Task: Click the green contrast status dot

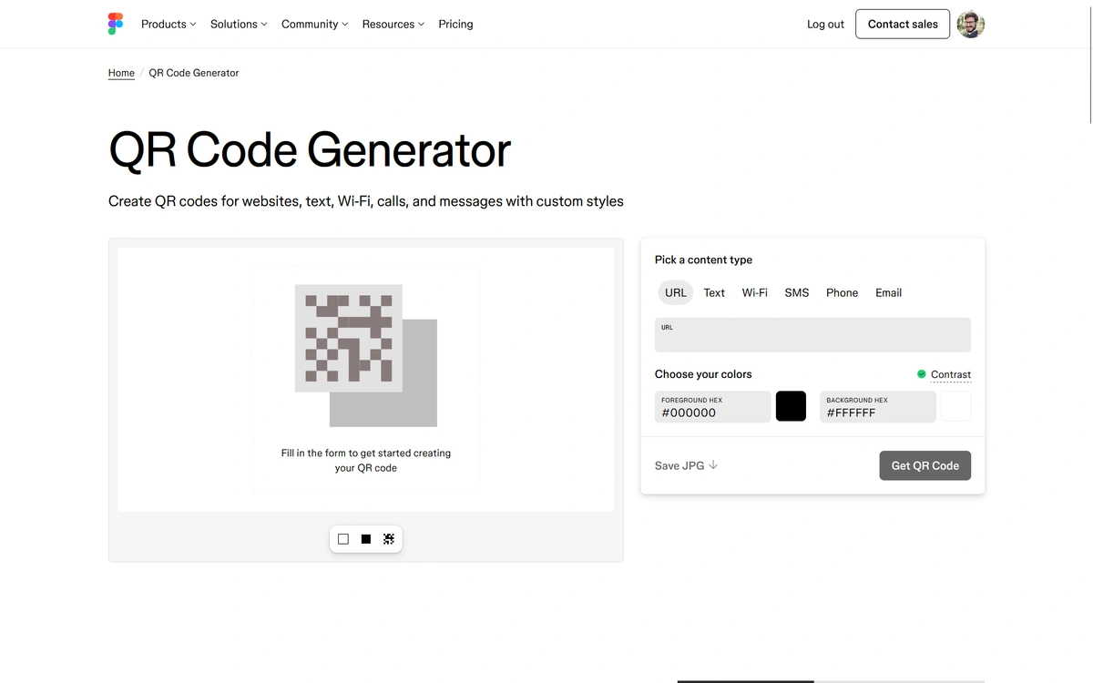Action: tap(922, 374)
